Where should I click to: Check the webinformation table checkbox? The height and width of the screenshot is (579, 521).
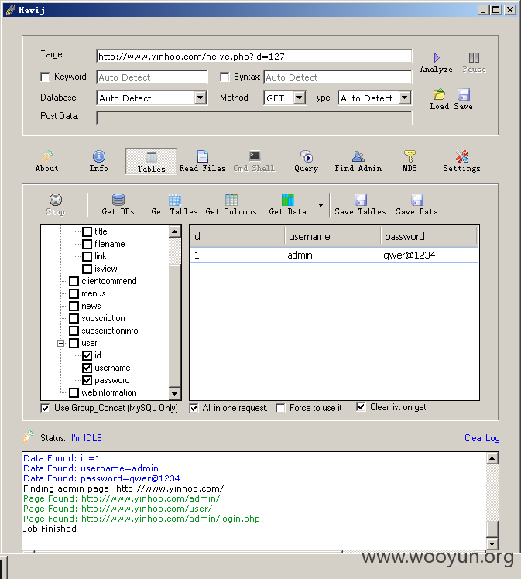point(74,392)
